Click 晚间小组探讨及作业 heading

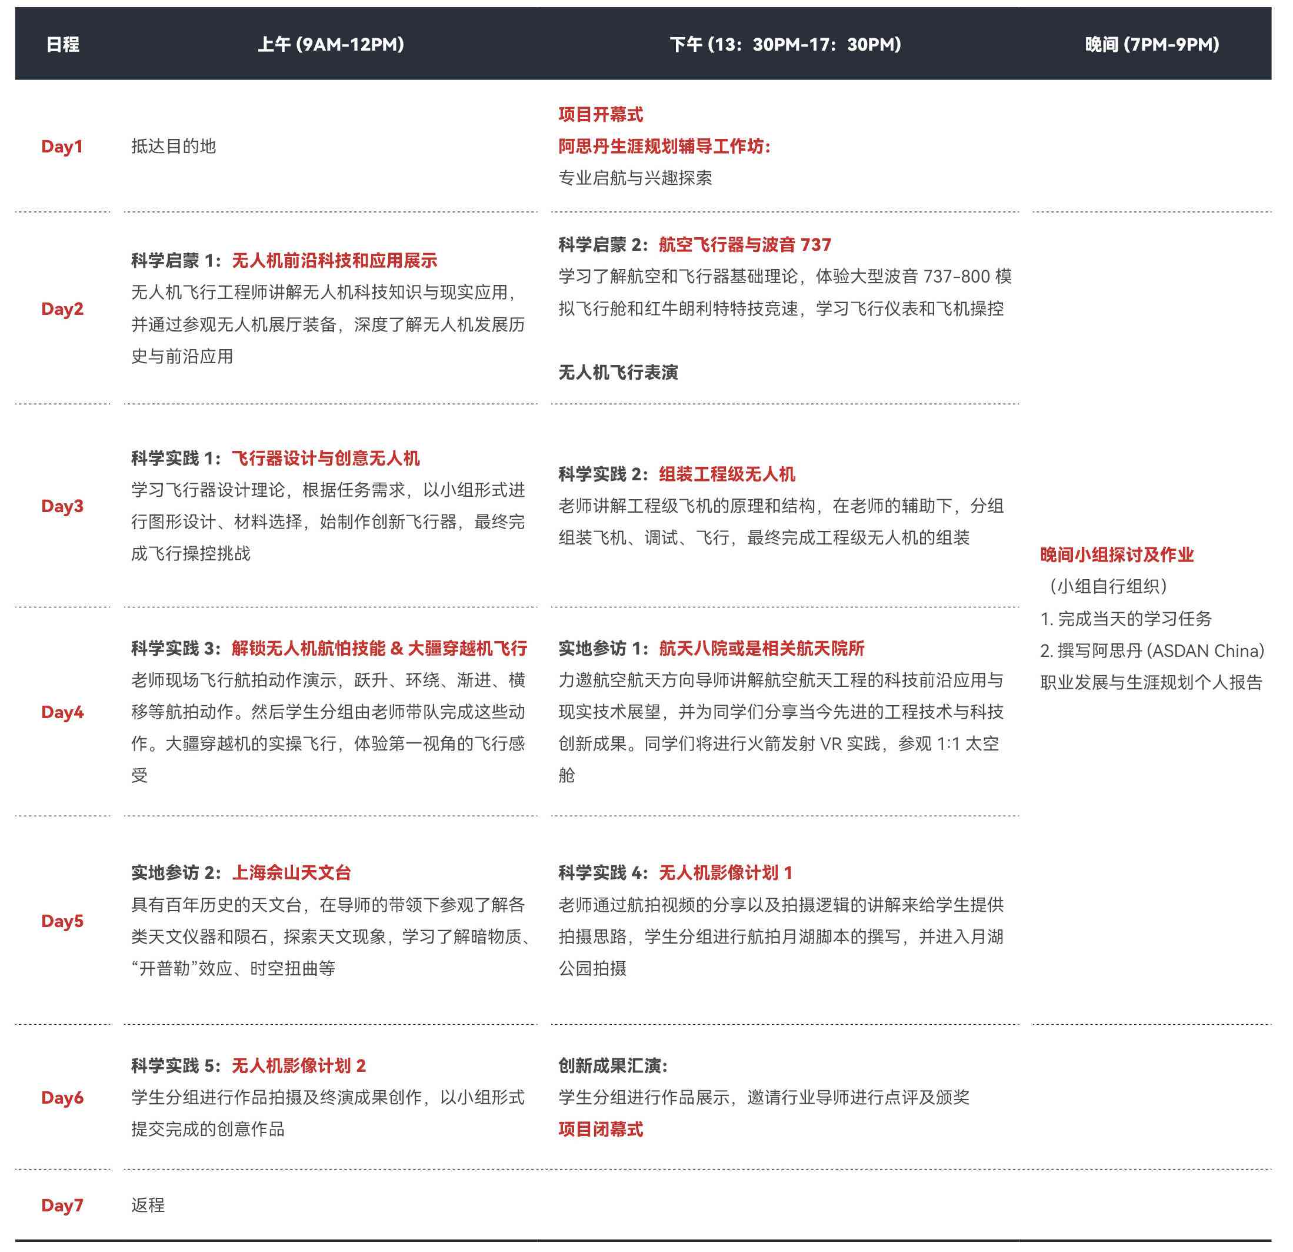[x=1117, y=554]
